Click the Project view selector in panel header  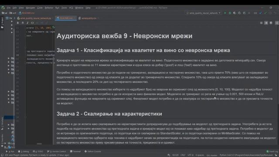pos(9,18)
